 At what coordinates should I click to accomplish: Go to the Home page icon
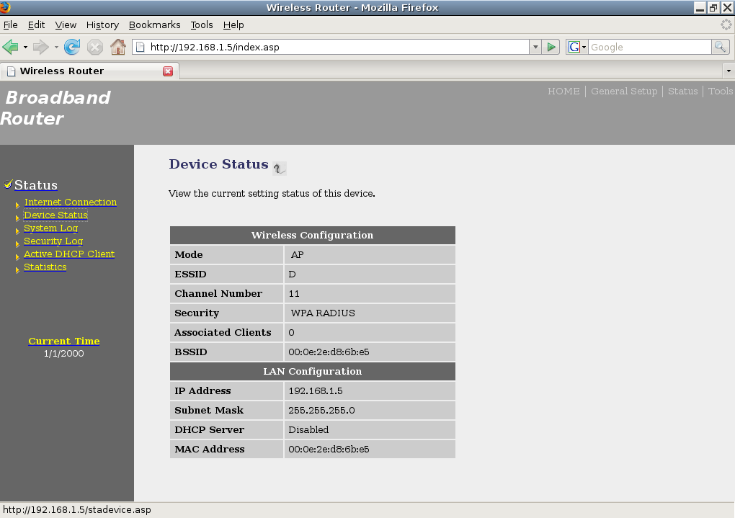pos(118,47)
